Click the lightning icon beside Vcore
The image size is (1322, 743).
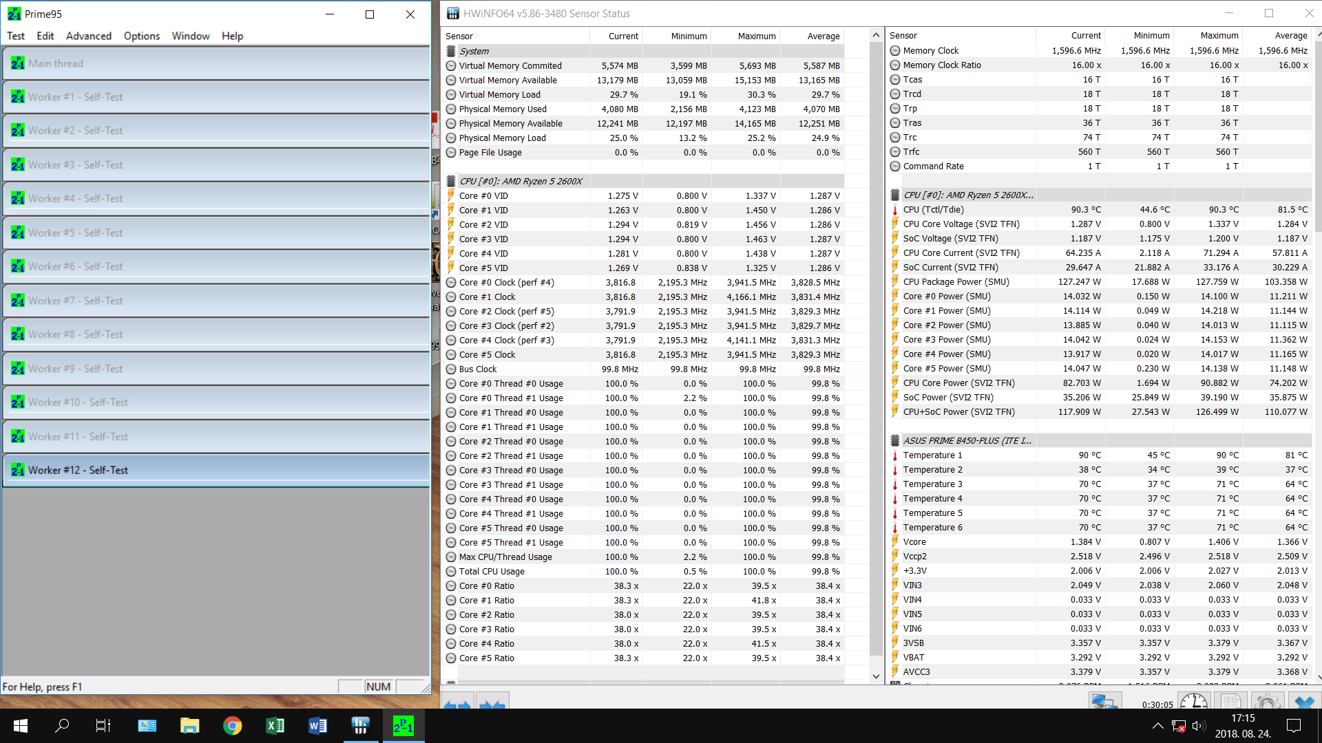[x=895, y=542]
